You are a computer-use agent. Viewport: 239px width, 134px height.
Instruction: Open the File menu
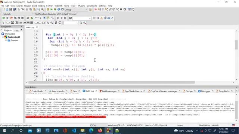[2, 6]
